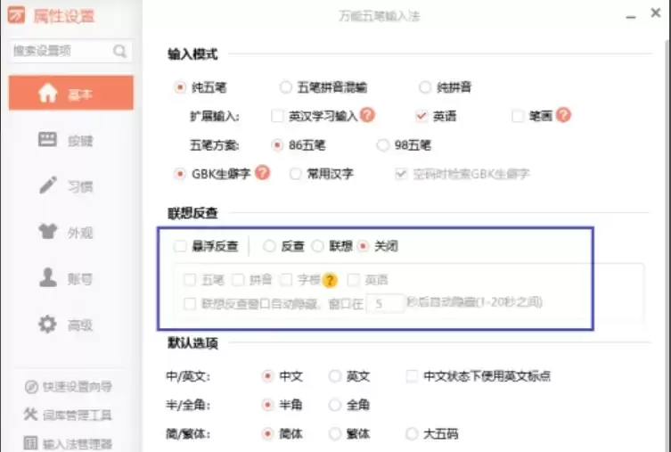671x452 pixels.
Task: Enable 悬浮反查 checkbox
Action: coord(180,246)
